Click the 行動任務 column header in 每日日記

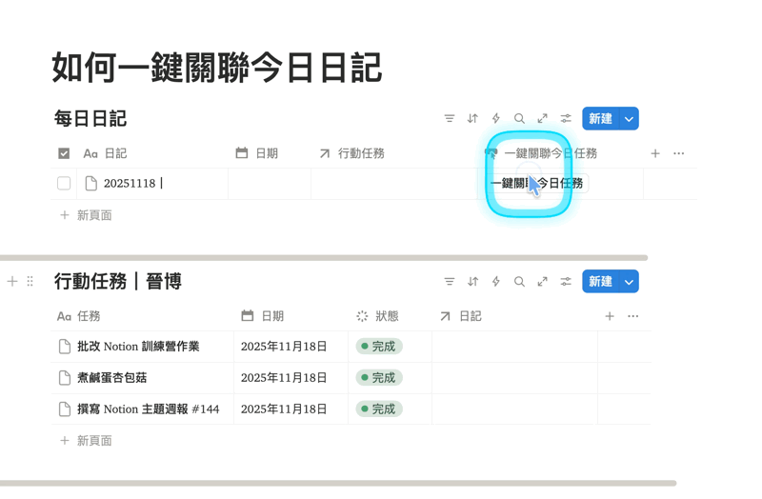coord(360,153)
